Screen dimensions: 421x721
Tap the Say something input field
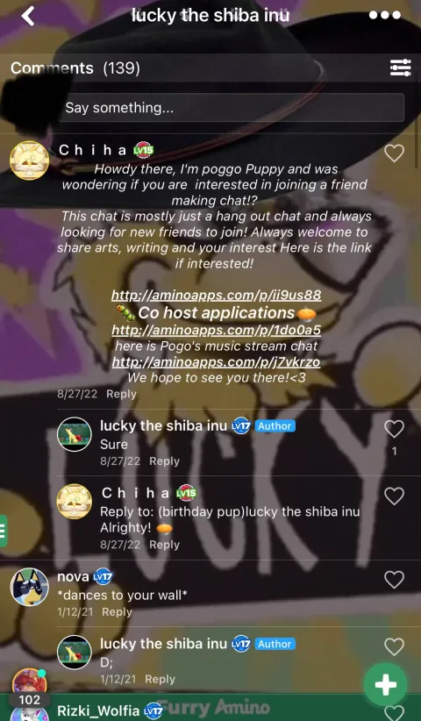click(232, 108)
